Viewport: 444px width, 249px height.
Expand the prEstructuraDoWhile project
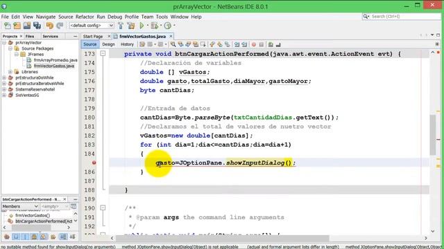pyautogui.click(x=4, y=77)
